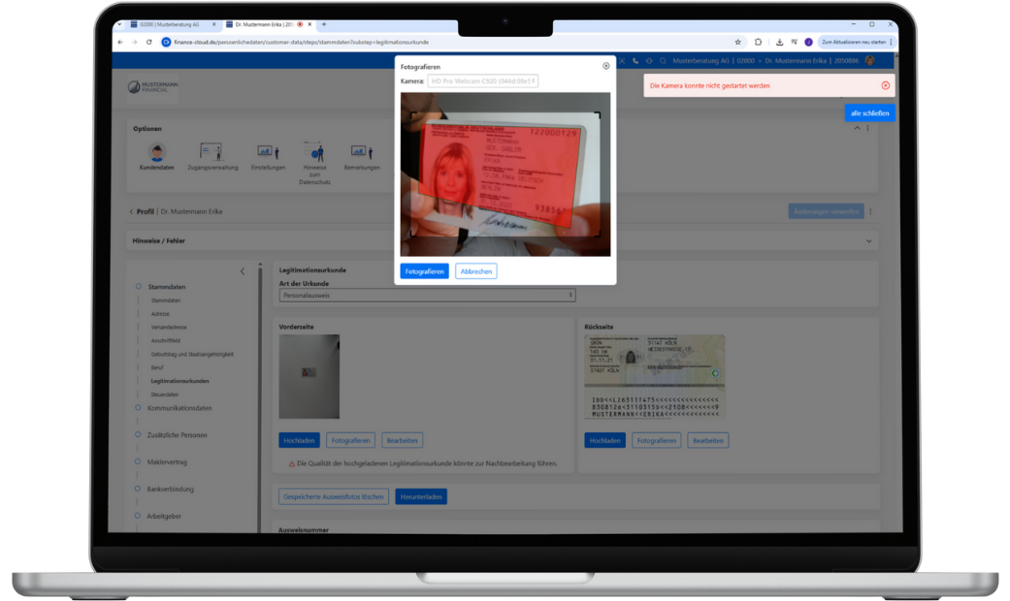
Task: Reload the page in the browser
Action: click(x=148, y=42)
